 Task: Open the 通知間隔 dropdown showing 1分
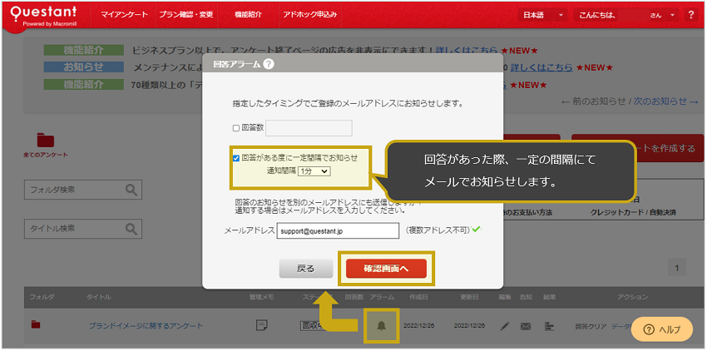pos(314,171)
